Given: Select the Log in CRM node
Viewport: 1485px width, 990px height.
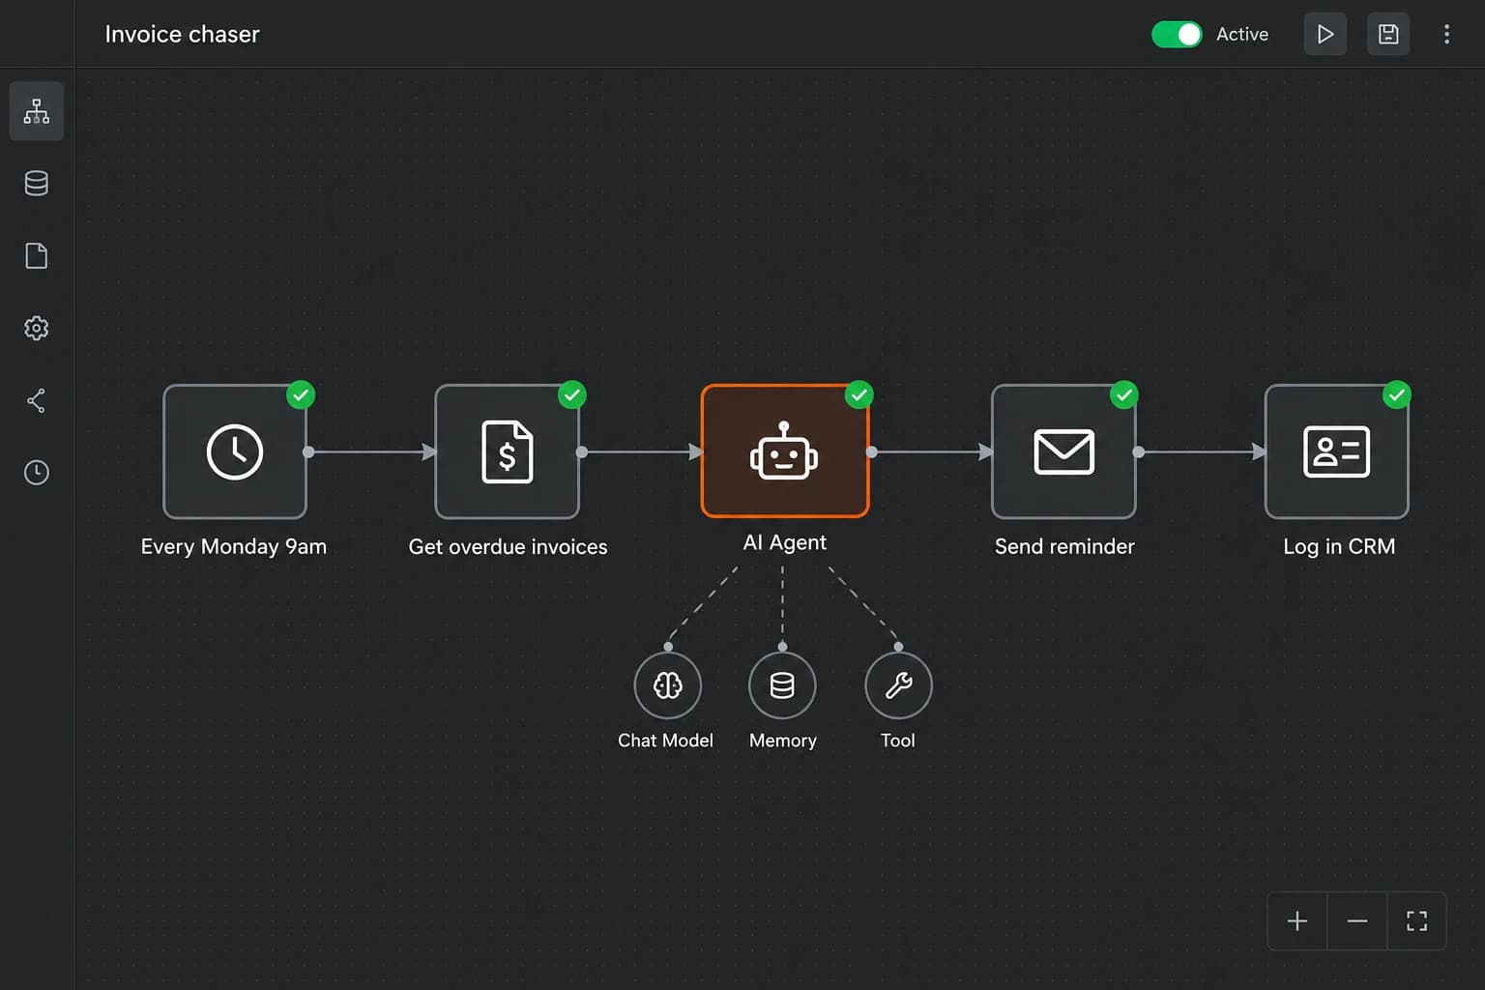Looking at the screenshot, I should click(1337, 451).
